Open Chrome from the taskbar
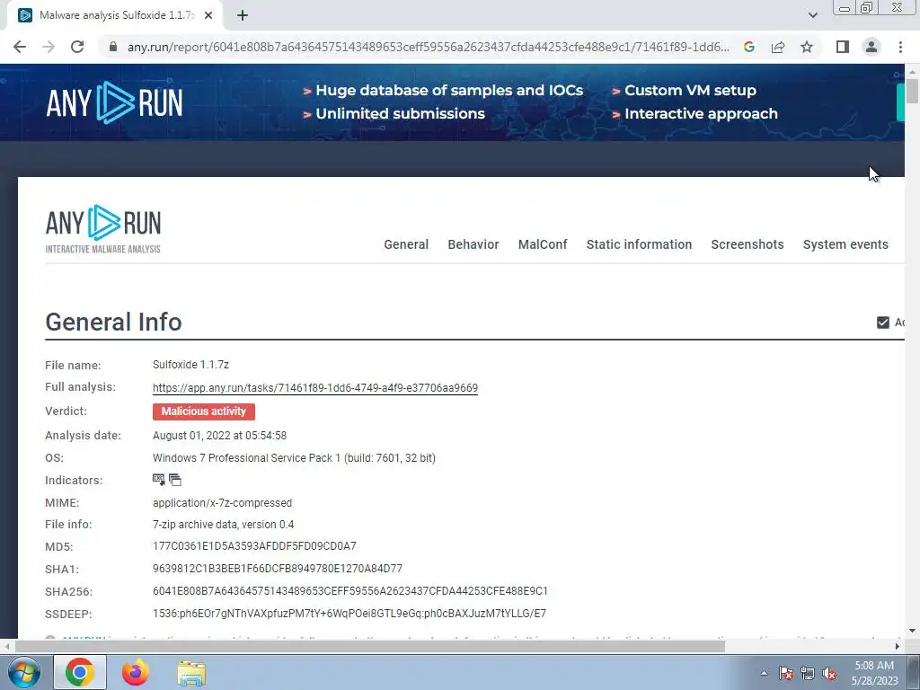The width and height of the screenshot is (920, 690). [80, 672]
